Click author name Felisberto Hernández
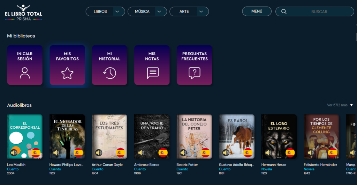Screen dimensions: 357x185 320,165
